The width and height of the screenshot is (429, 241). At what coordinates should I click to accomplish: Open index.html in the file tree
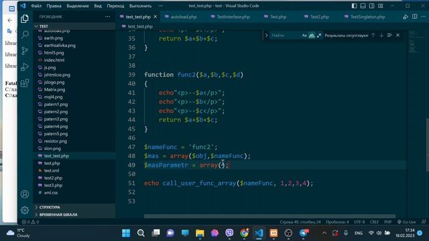(54, 60)
